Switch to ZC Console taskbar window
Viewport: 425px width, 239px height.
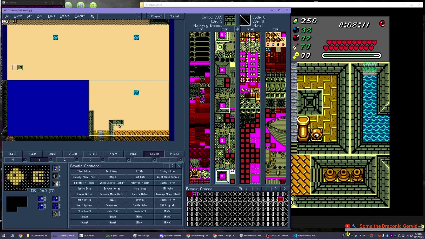pyautogui.click(x=87, y=236)
